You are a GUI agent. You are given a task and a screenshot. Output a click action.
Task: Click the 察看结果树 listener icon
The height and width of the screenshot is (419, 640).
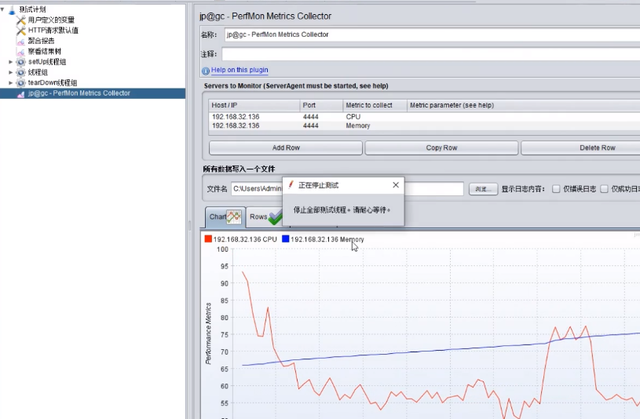point(21,52)
